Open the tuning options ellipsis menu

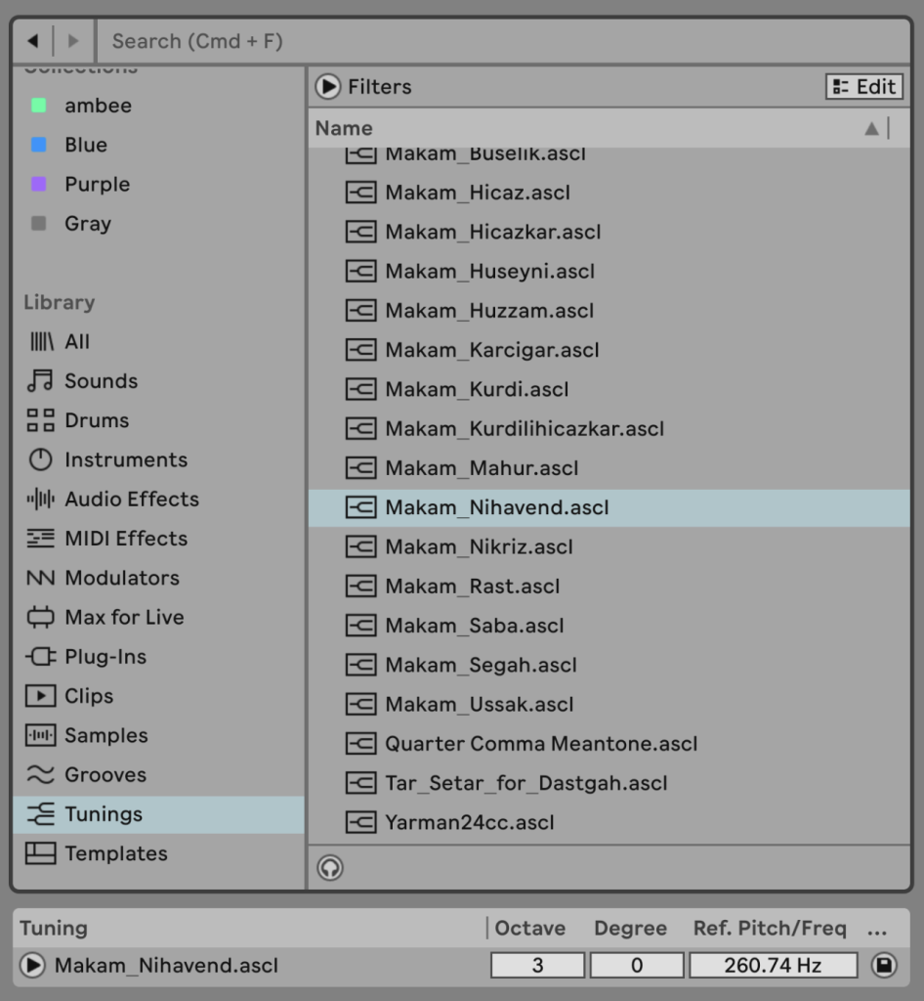[x=877, y=929]
